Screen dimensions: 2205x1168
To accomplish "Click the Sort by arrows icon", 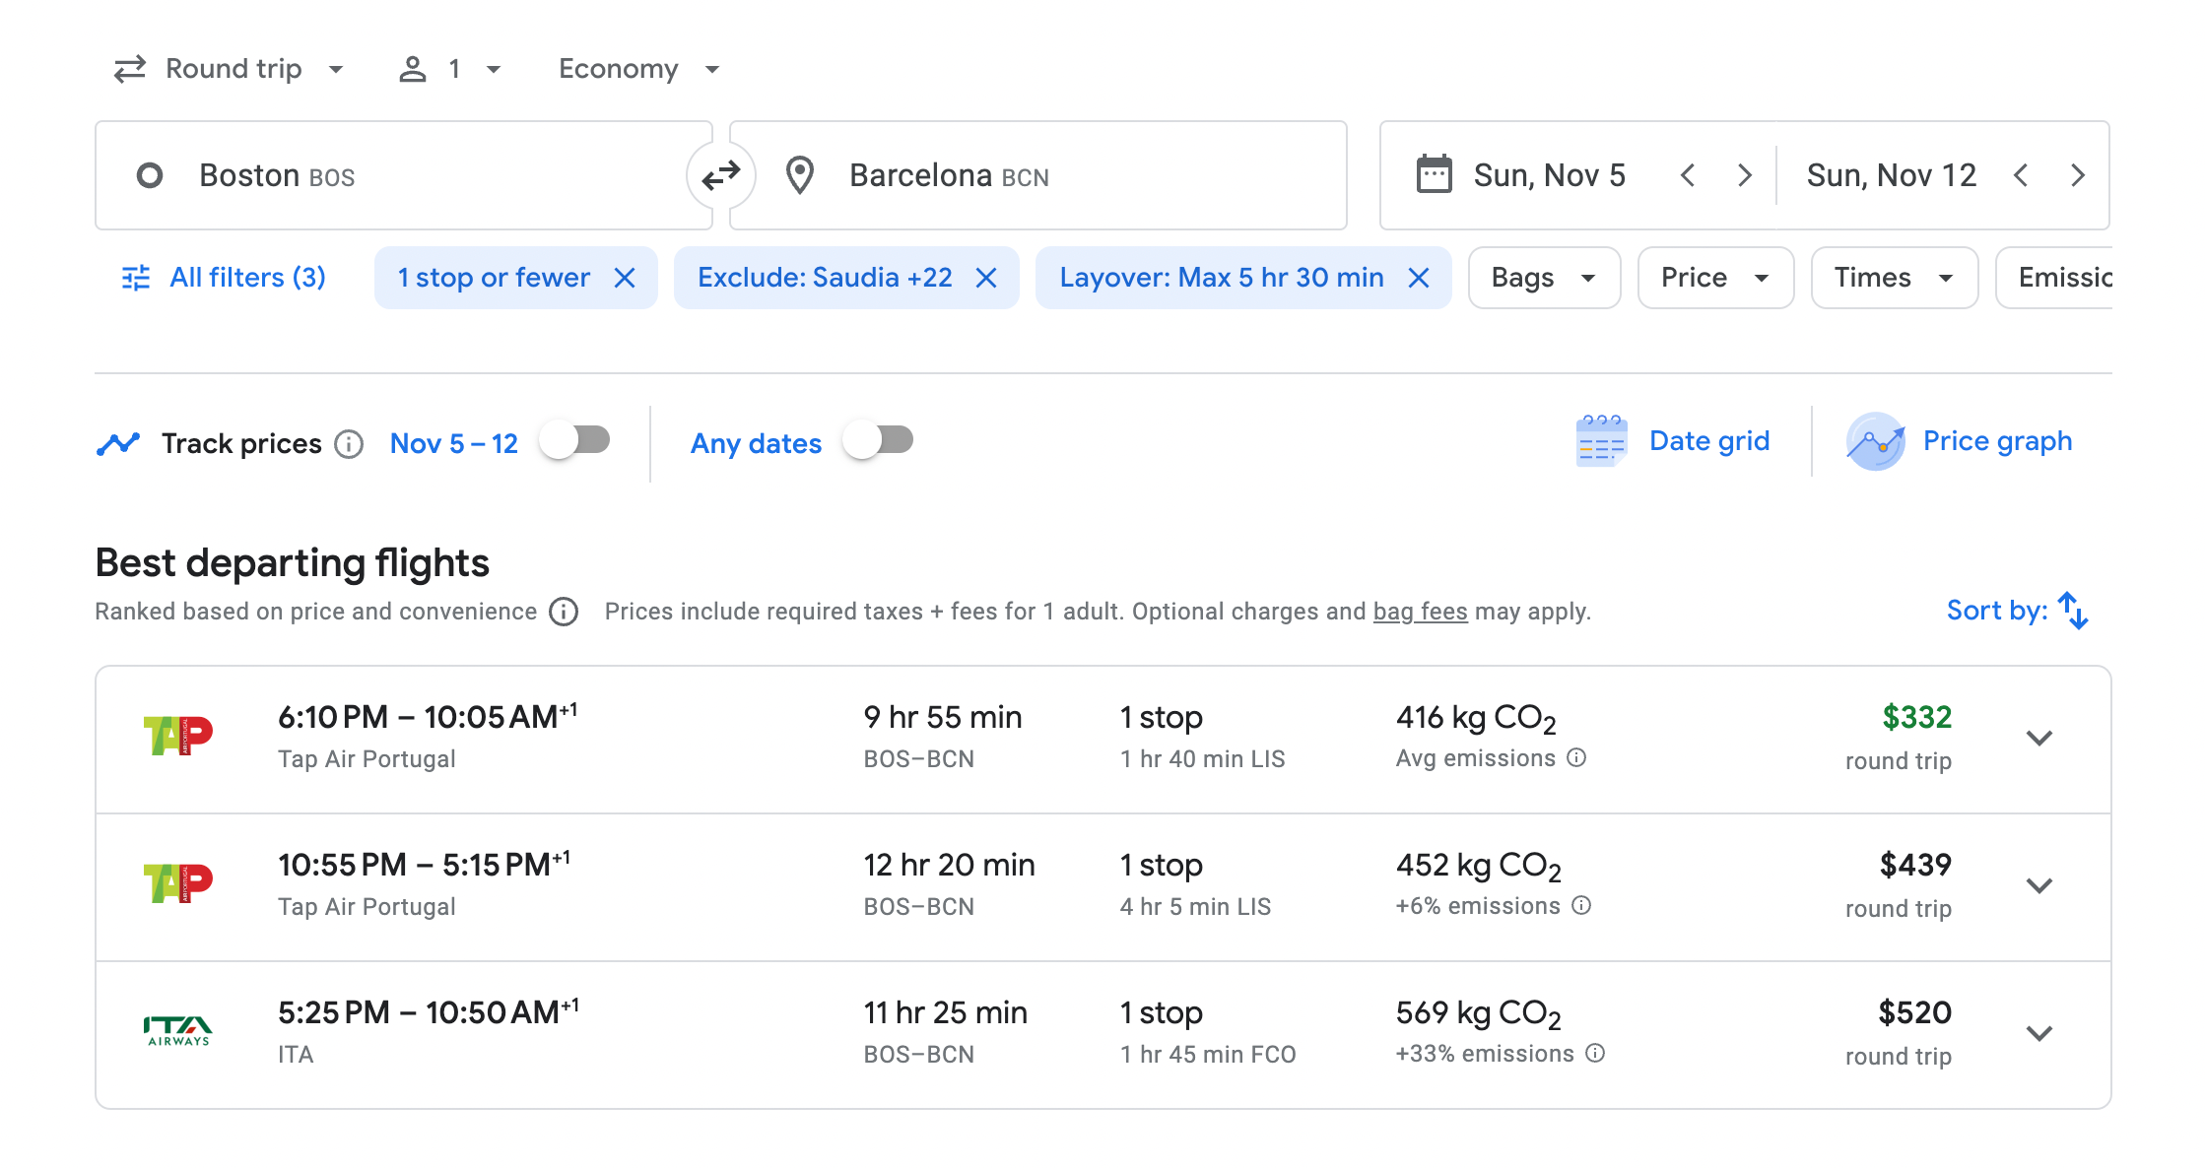I will [2072, 611].
